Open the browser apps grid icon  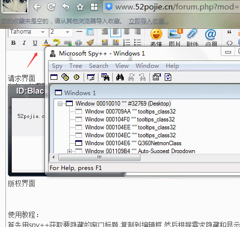click(x=94, y=7)
